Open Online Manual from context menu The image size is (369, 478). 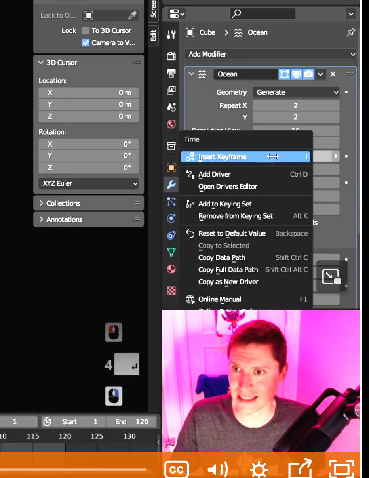(245, 299)
